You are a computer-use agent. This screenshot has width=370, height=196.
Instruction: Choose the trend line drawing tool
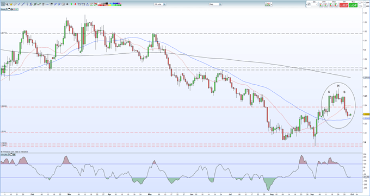[23, 4]
